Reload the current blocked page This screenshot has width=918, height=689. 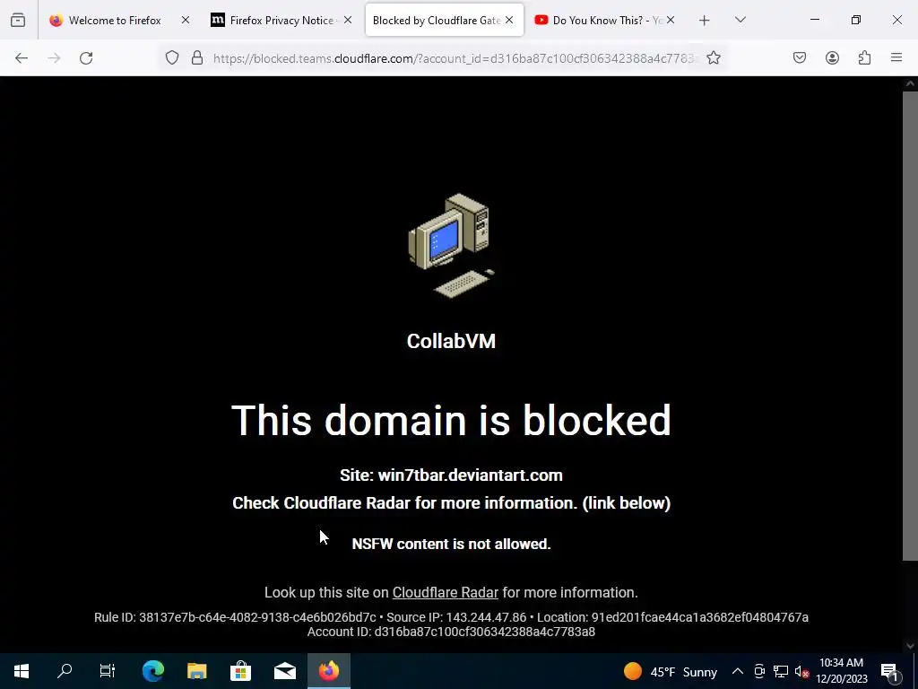pos(86,58)
